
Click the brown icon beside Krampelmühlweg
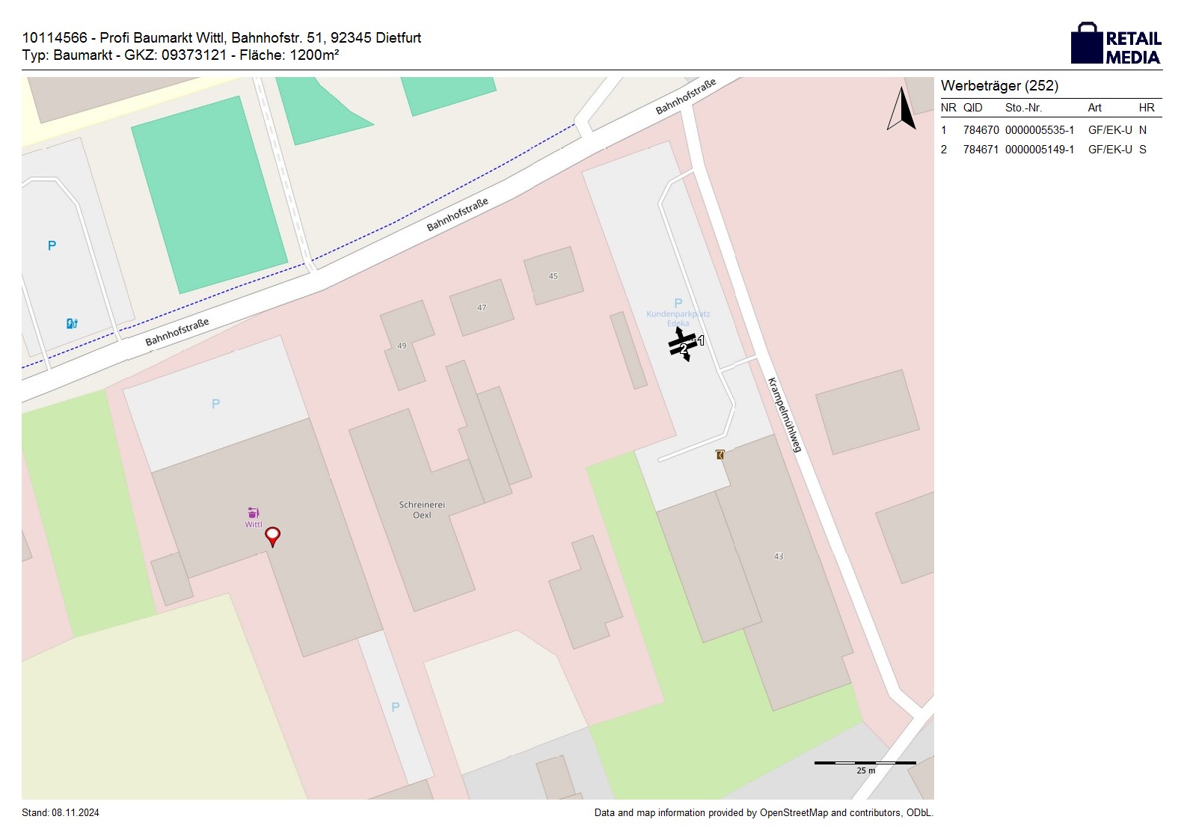click(x=720, y=455)
